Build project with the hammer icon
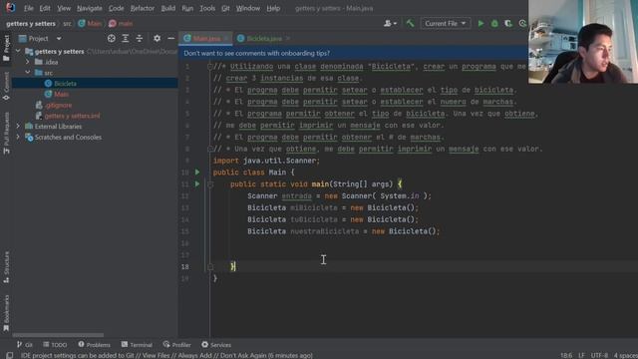 410,24
